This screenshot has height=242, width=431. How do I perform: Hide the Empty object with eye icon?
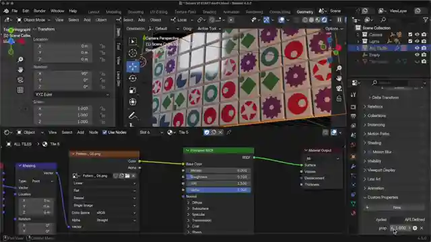coord(417,54)
